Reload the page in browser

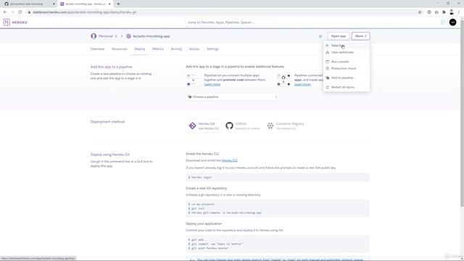(x=20, y=12)
